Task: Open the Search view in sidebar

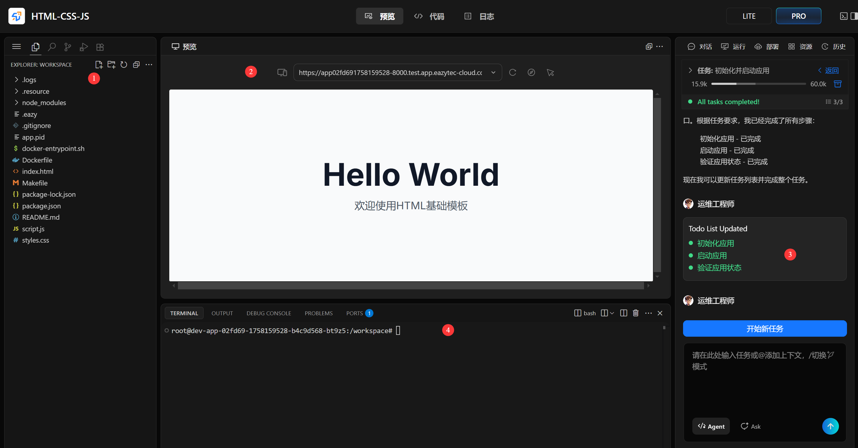Action: pyautogui.click(x=52, y=47)
